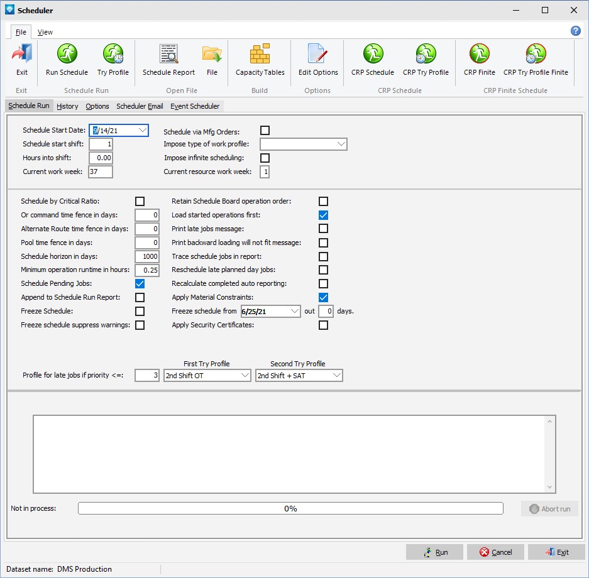Click the CRP Try Profile Finite icon
Viewport: 589px width, 578px height.
tap(536, 55)
